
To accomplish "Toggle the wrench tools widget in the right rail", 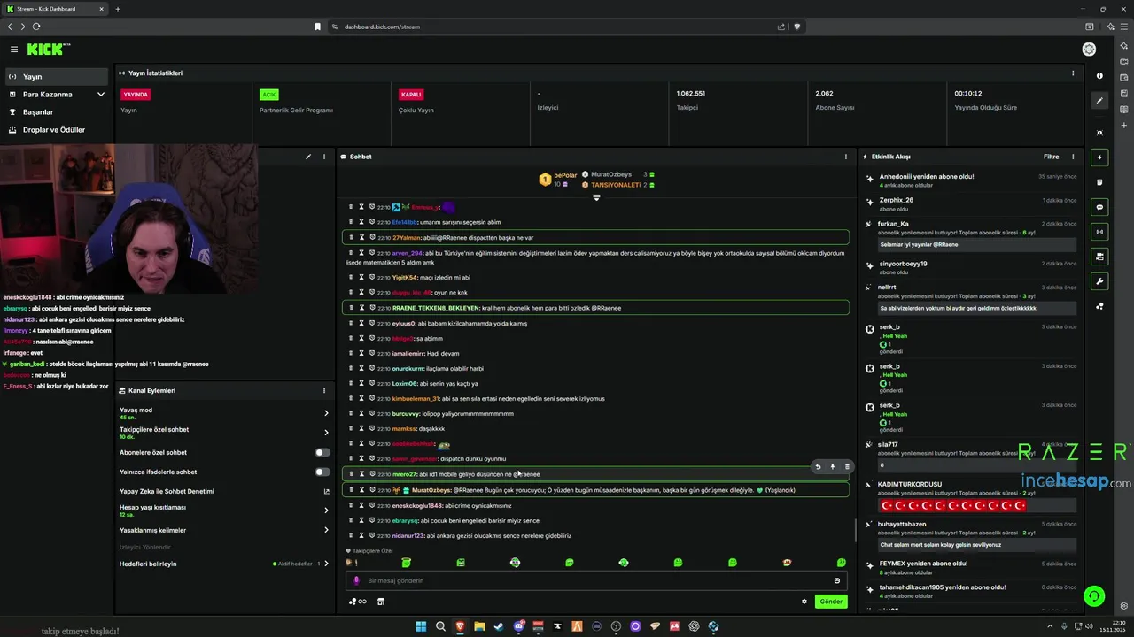I will coord(1099,281).
